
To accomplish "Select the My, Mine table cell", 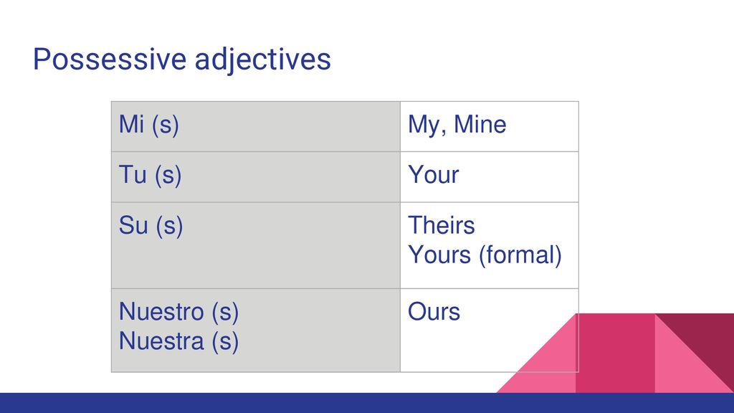I will click(x=489, y=126).
